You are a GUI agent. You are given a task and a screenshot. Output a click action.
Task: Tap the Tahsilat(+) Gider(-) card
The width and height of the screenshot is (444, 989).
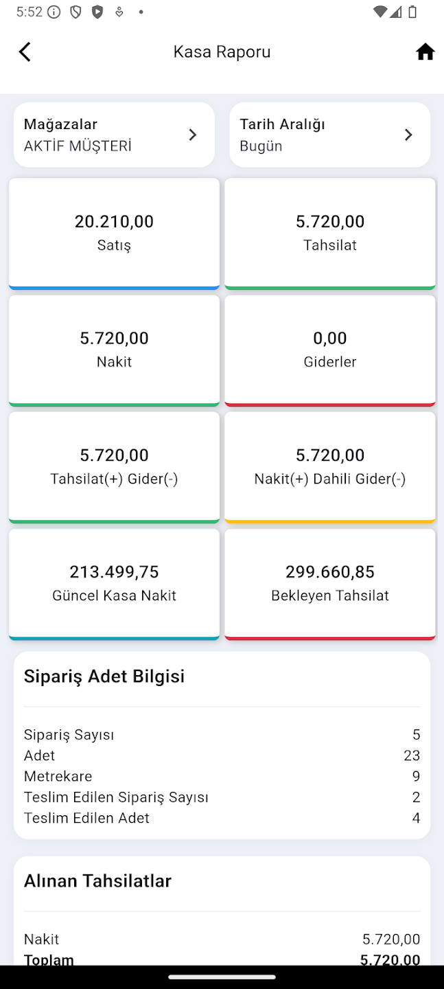point(114,466)
